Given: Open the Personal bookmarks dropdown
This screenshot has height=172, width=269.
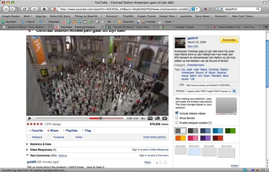Looking at the screenshot, I should click(x=112, y=16).
